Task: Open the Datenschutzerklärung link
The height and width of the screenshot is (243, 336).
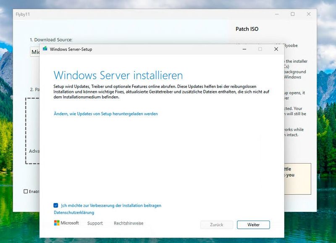Action: point(74,213)
